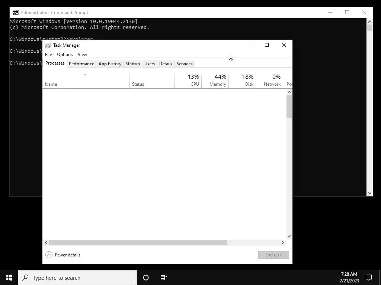Click the search magnifier icon on the taskbar

click(25, 278)
